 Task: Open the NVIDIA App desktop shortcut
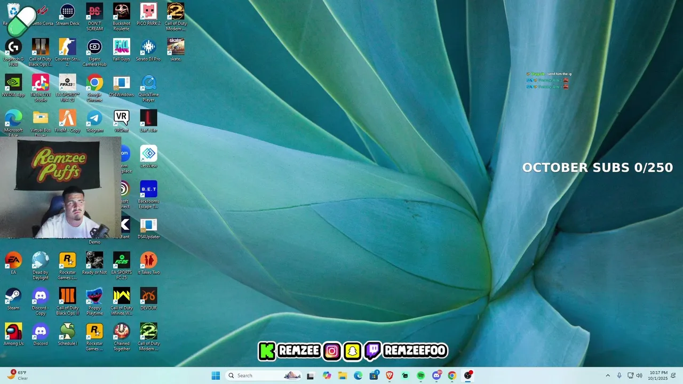[x=13, y=86]
